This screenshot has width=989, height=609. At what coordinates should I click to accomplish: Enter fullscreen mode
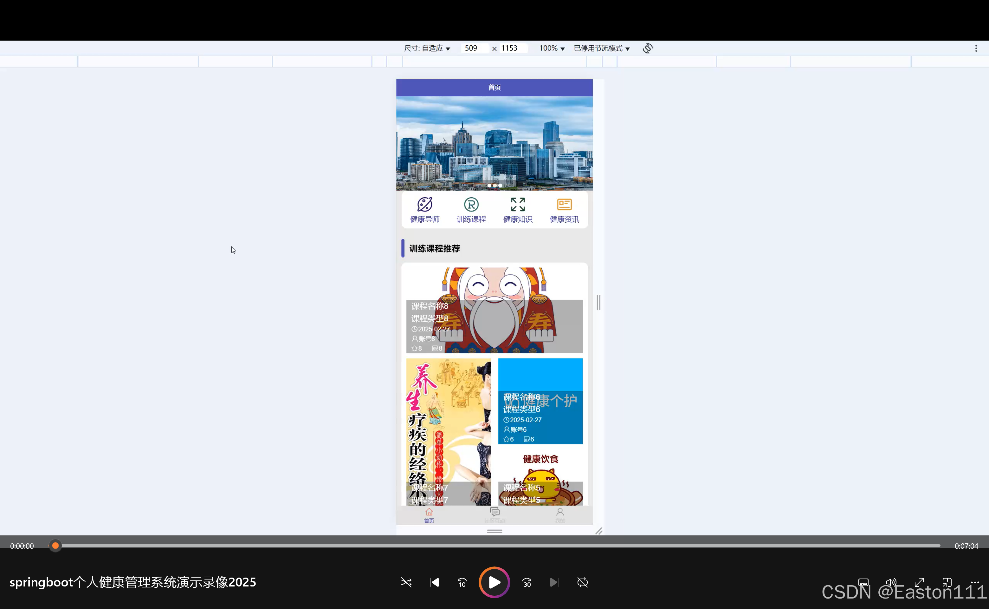pos(919,582)
